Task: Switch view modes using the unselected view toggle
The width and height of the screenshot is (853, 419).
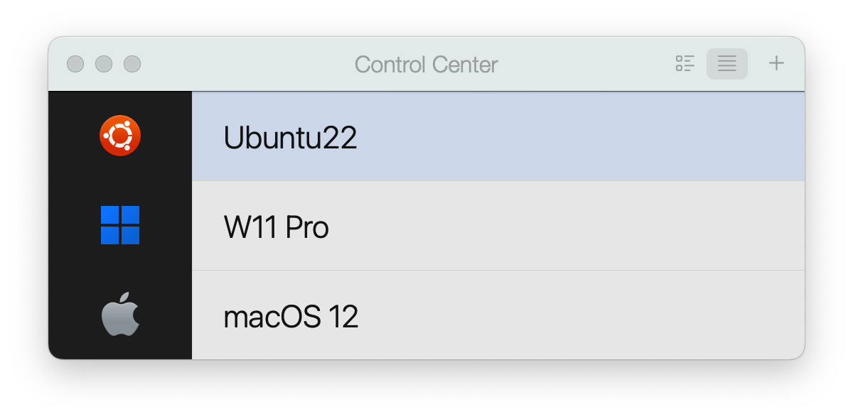Action: (x=685, y=63)
